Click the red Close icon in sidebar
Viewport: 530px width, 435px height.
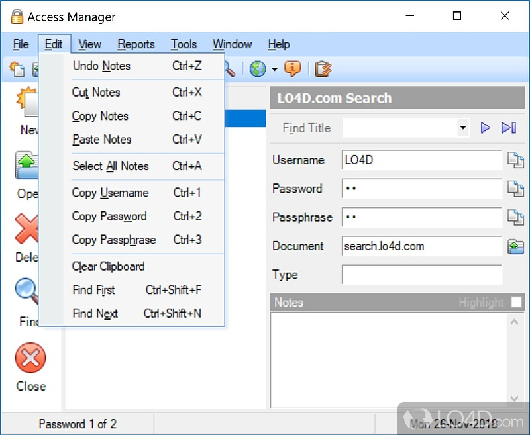pyautogui.click(x=30, y=359)
